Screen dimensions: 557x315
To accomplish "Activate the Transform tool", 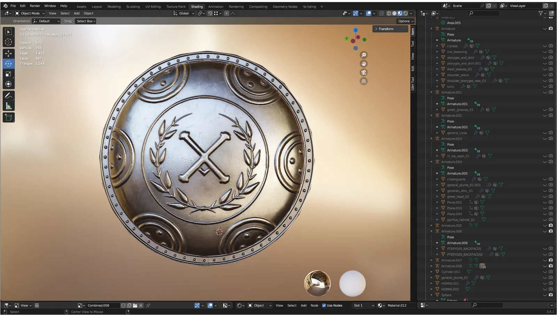I will 8,84.
